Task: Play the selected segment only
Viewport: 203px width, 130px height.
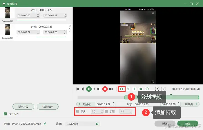Action: tap(157, 89)
